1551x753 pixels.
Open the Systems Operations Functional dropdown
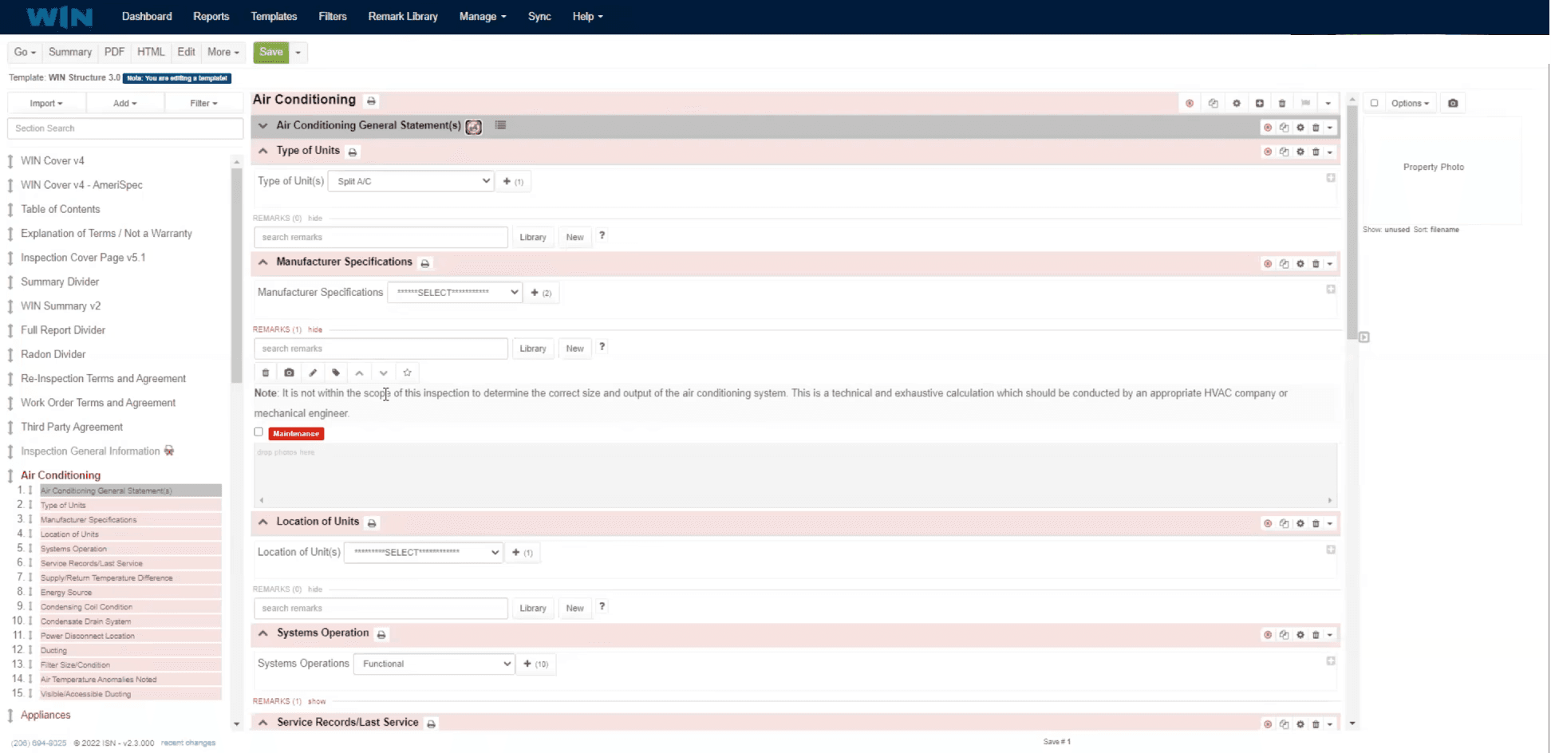point(434,664)
